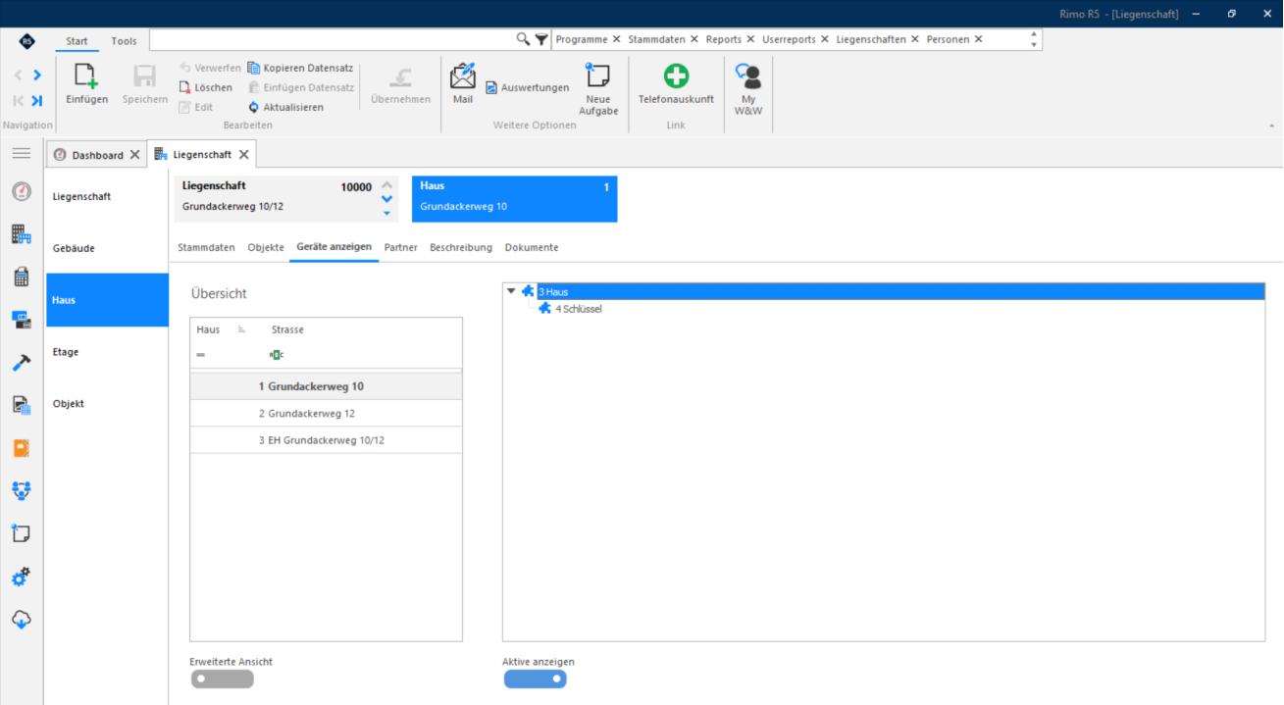This screenshot has height=705, width=1284.
Task: Collapse the ribbon with the arrow
Action: tap(1271, 126)
